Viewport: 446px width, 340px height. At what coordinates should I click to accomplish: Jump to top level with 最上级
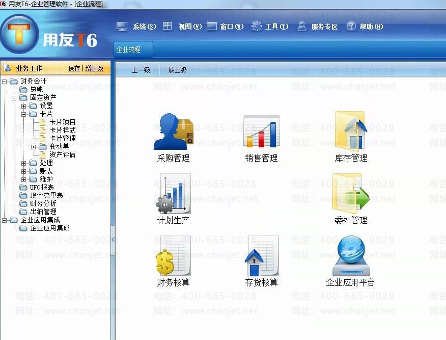click(177, 70)
